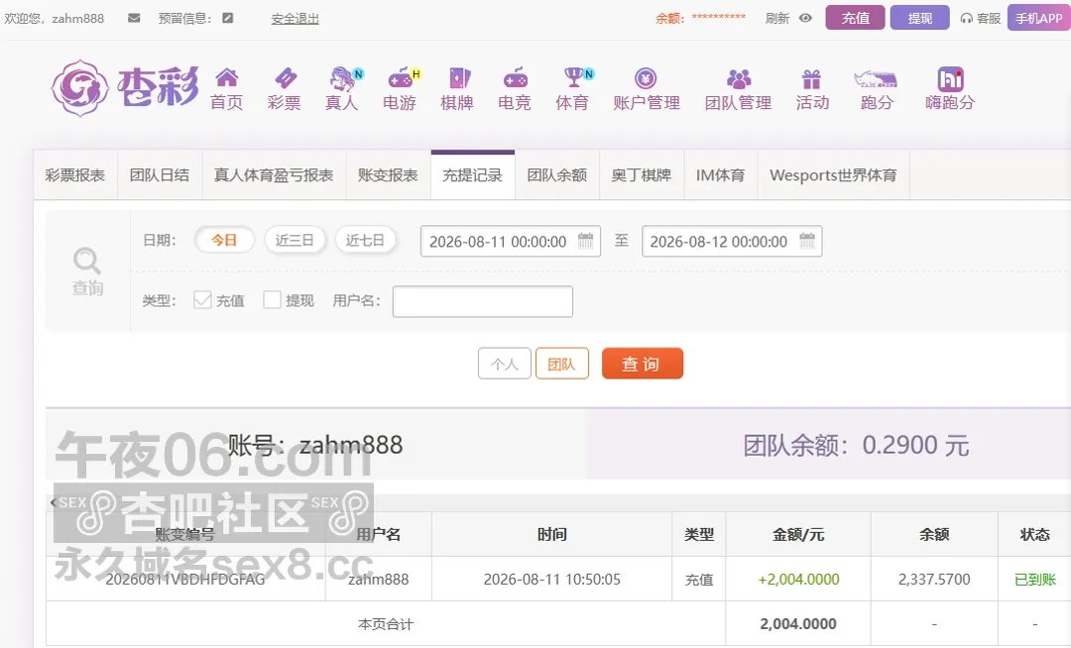Click the 团队余额: 0.2900 元 text
This screenshot has height=648, width=1071.
click(856, 446)
